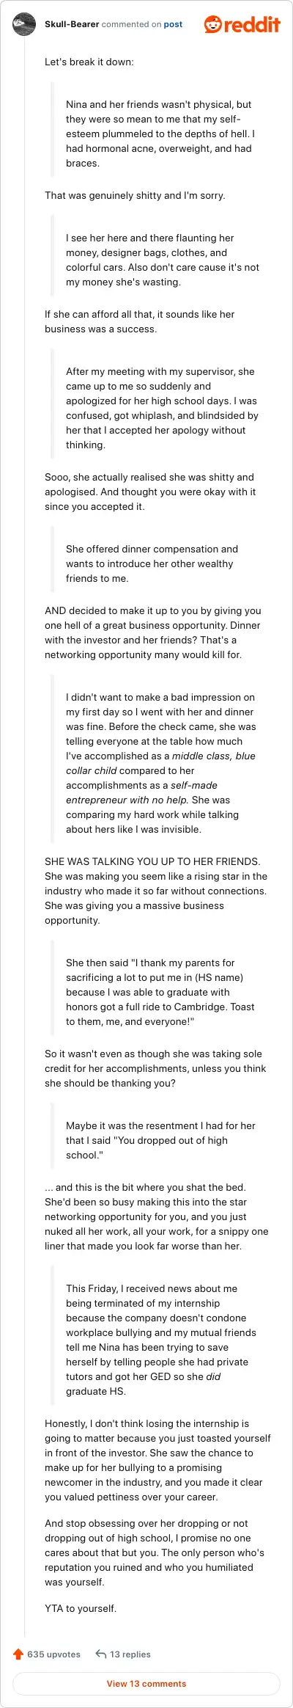Click the quote about meeting with supervisor
The image size is (293, 1708).
(x=162, y=409)
